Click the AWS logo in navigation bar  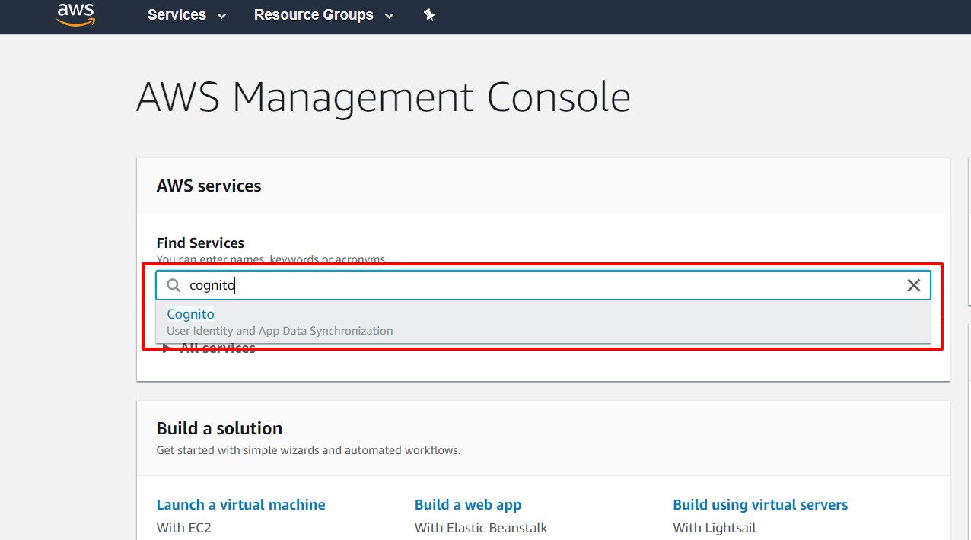coord(75,14)
